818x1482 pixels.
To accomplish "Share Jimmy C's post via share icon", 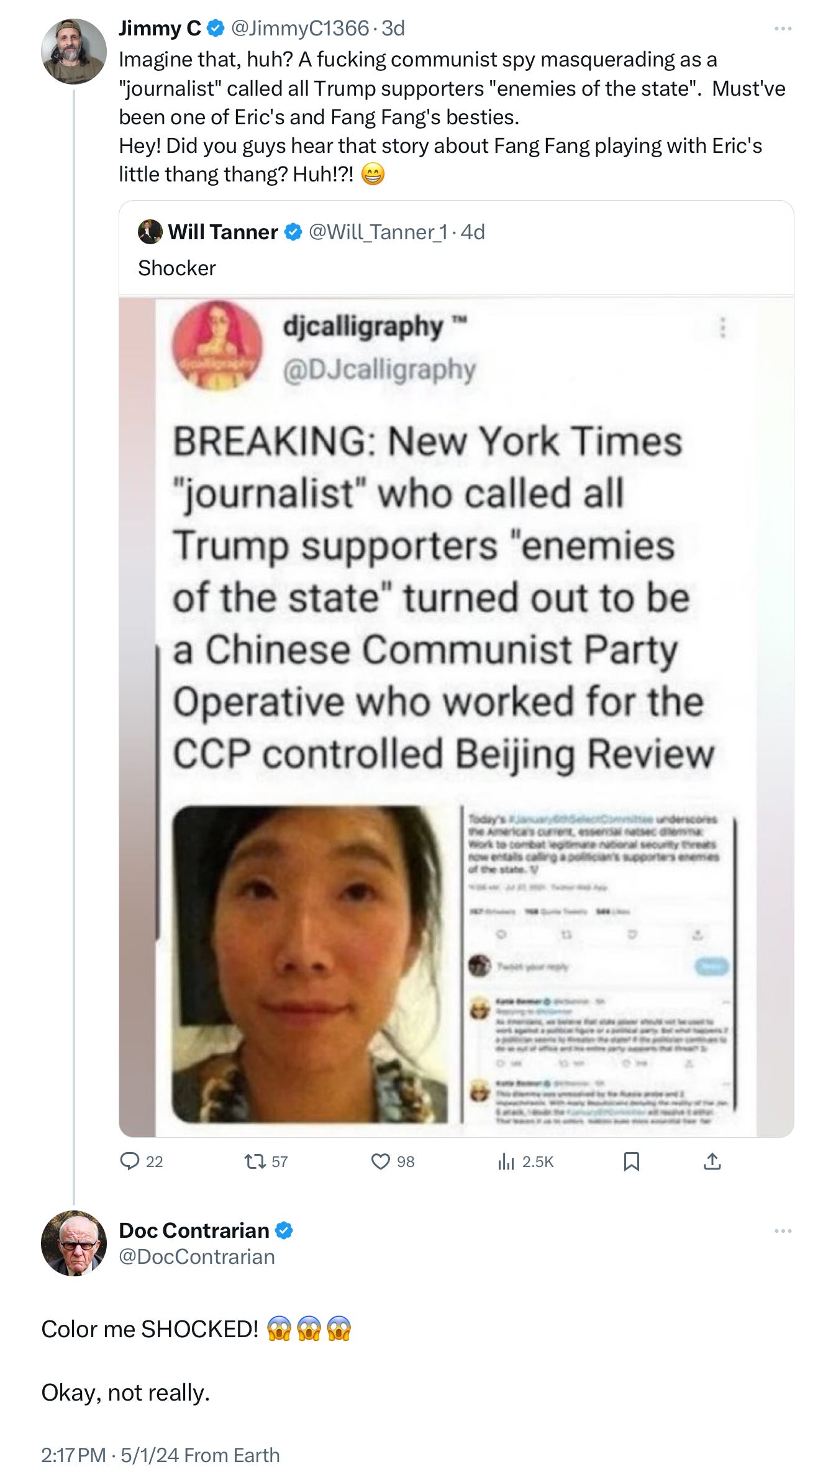I will coord(712,1161).
